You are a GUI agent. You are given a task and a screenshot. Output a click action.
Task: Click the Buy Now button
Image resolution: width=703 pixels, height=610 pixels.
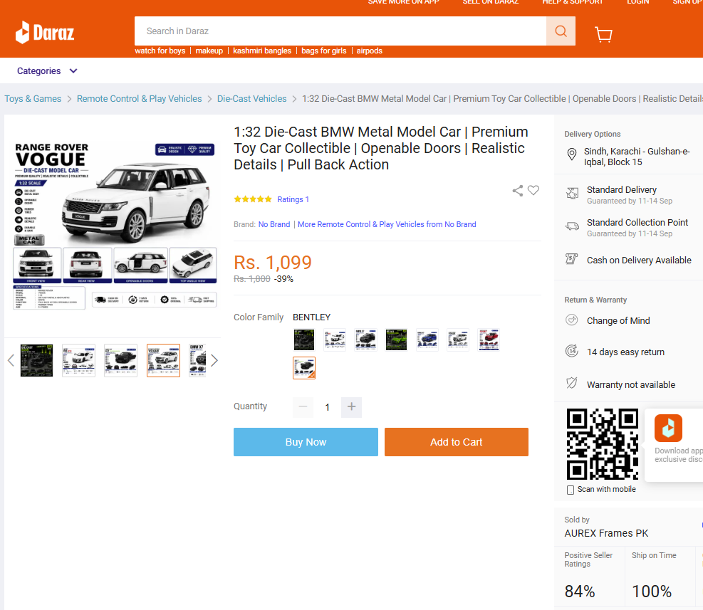click(306, 442)
